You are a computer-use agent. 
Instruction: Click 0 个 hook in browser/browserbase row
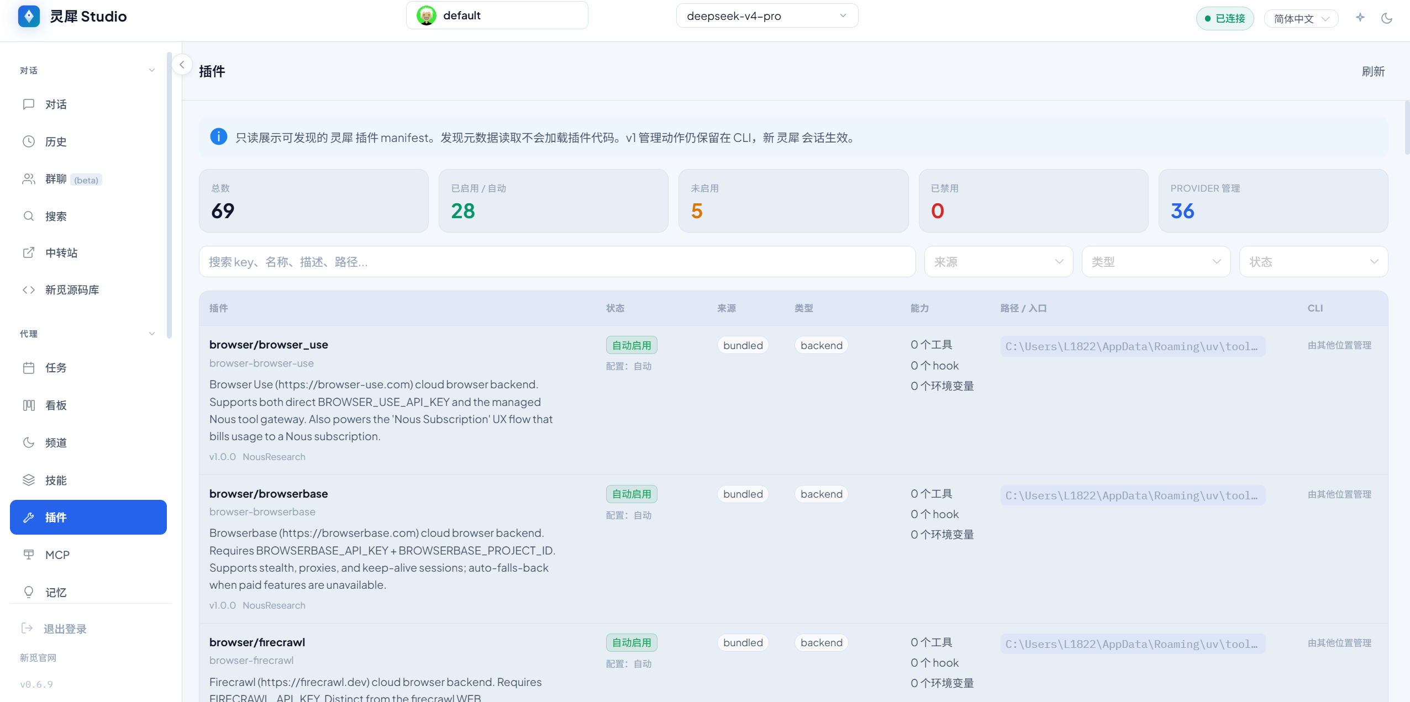point(934,514)
